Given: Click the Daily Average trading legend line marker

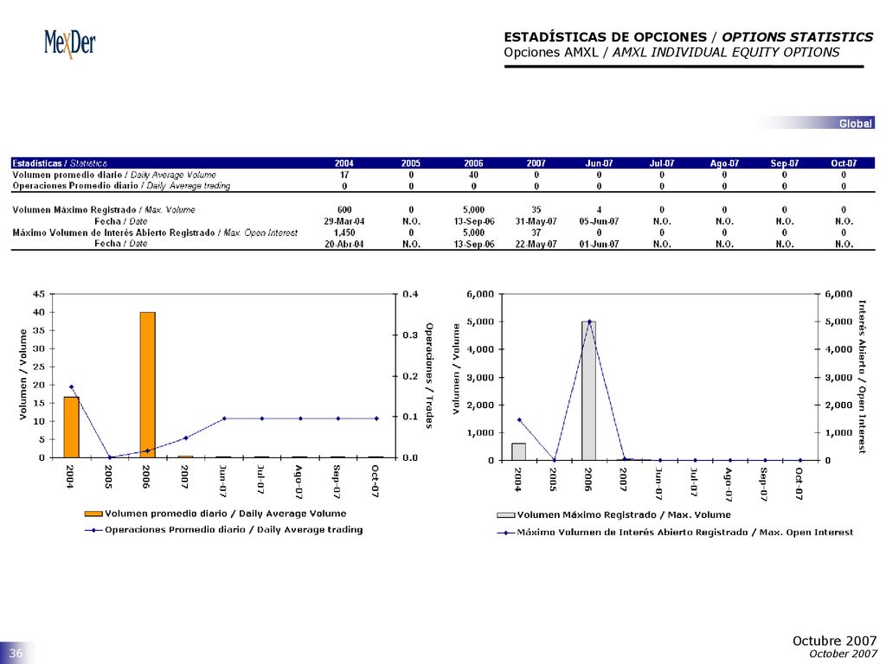Looking at the screenshot, I should [93, 530].
